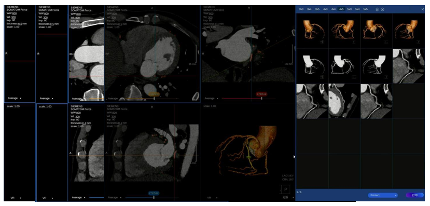Close the film print panel
This screenshot has width=430, height=206.
coord(423,9)
